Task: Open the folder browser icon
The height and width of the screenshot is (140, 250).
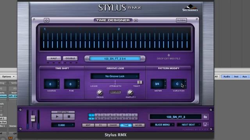Action: point(205,117)
